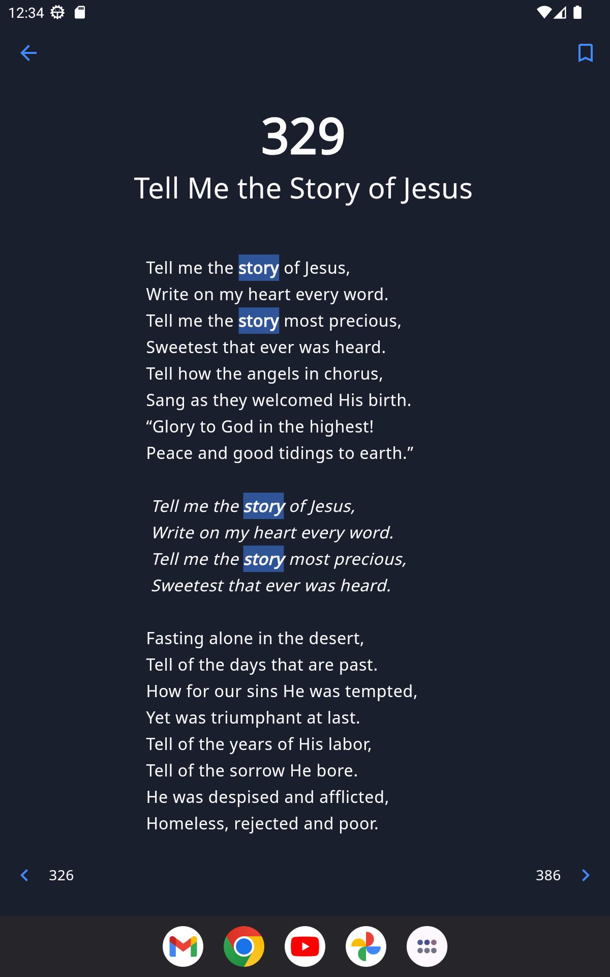
Task: Tap highlighted italic 'story' in chorus first line
Action: [263, 506]
